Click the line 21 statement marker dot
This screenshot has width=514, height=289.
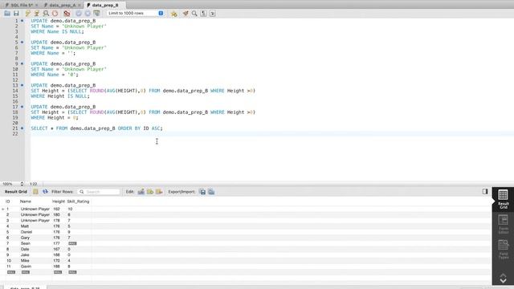point(22,128)
